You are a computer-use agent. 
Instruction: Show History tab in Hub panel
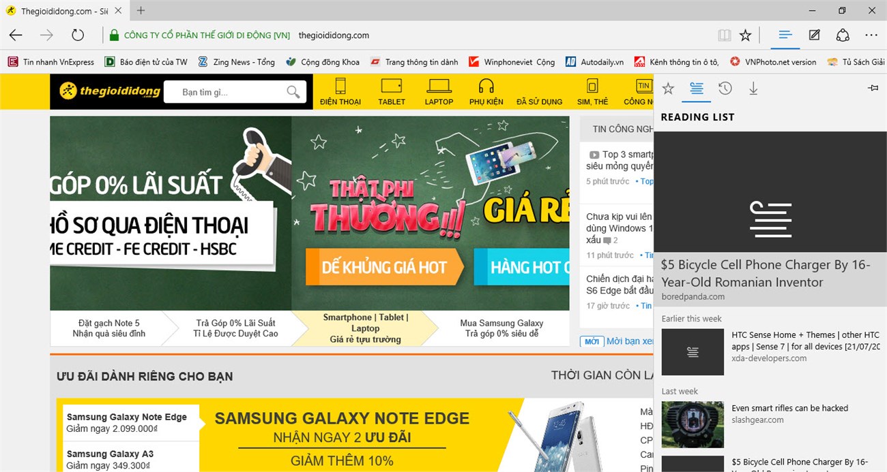click(x=725, y=89)
